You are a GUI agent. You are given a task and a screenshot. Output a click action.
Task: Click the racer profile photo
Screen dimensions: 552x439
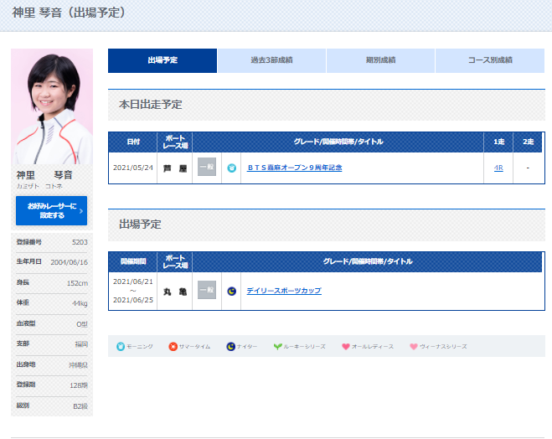pos(52,107)
